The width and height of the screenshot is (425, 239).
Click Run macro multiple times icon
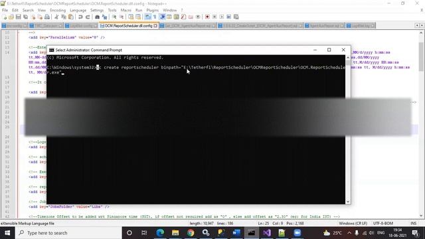coord(228,17)
